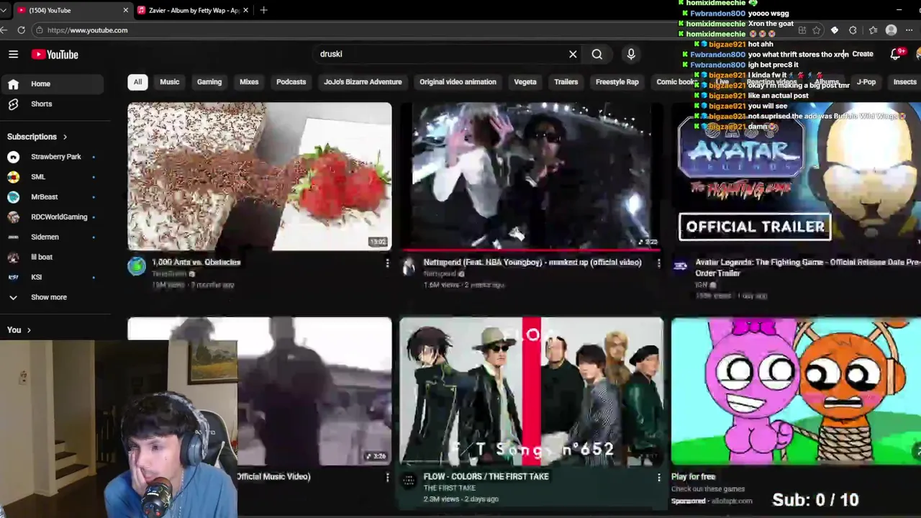Open the Avatar Legends trailer title
Screen dimensions: 921x518
pos(807,268)
